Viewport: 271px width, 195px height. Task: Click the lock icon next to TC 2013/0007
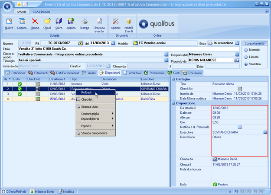(80, 43)
